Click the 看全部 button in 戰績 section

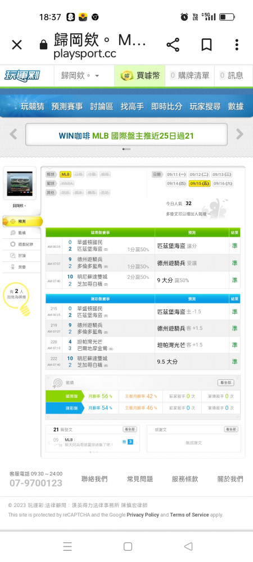pyautogui.click(x=226, y=383)
